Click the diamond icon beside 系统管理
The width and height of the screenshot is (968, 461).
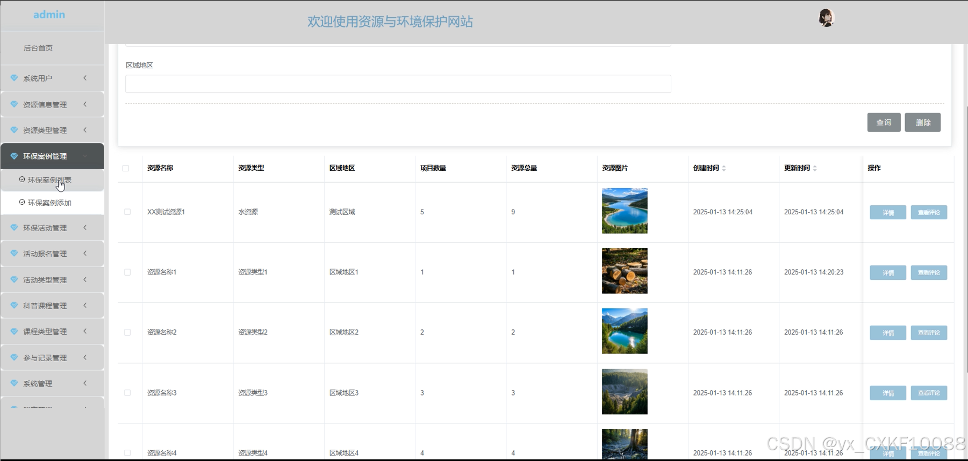point(14,383)
